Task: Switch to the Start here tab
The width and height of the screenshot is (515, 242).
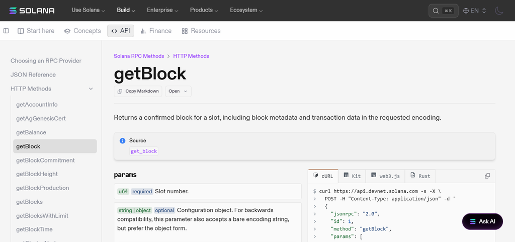Action: [x=36, y=31]
